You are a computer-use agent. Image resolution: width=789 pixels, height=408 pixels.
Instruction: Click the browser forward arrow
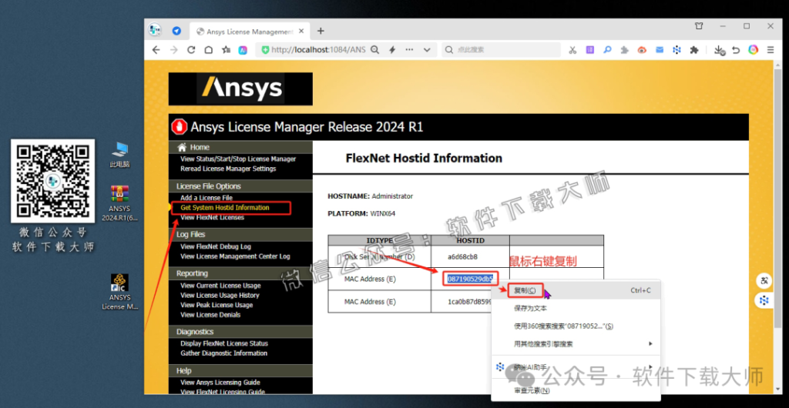[x=173, y=50]
